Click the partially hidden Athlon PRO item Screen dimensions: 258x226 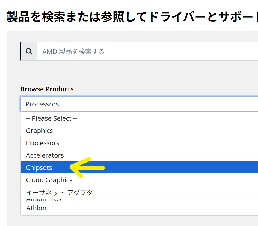tap(44, 201)
